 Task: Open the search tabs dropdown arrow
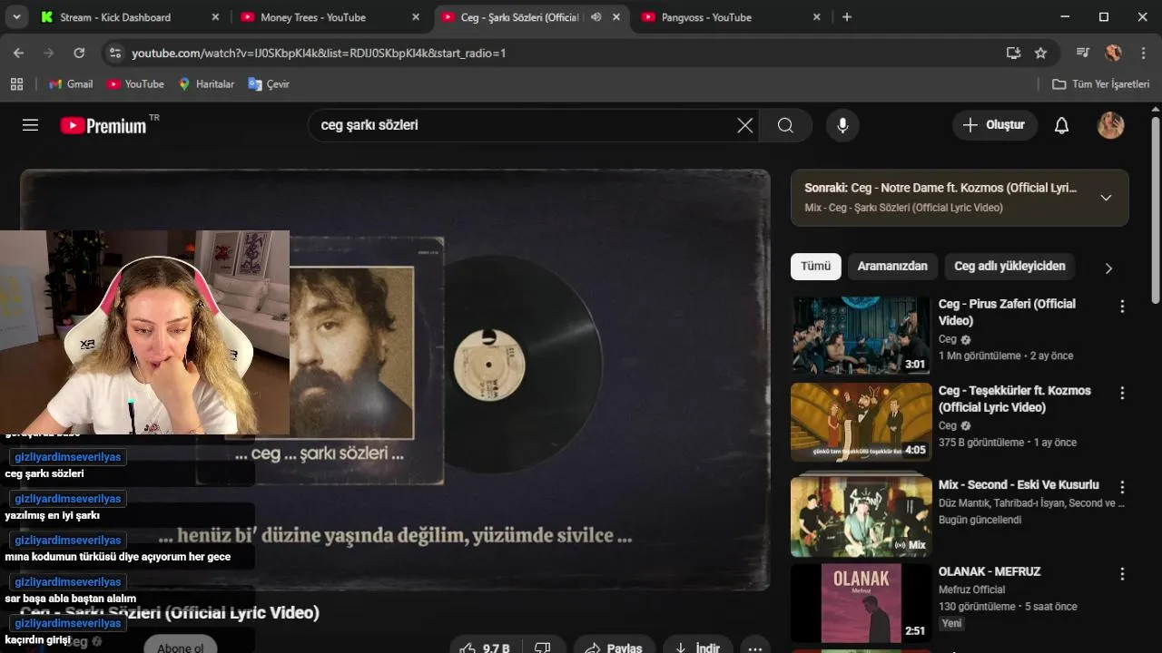18,17
